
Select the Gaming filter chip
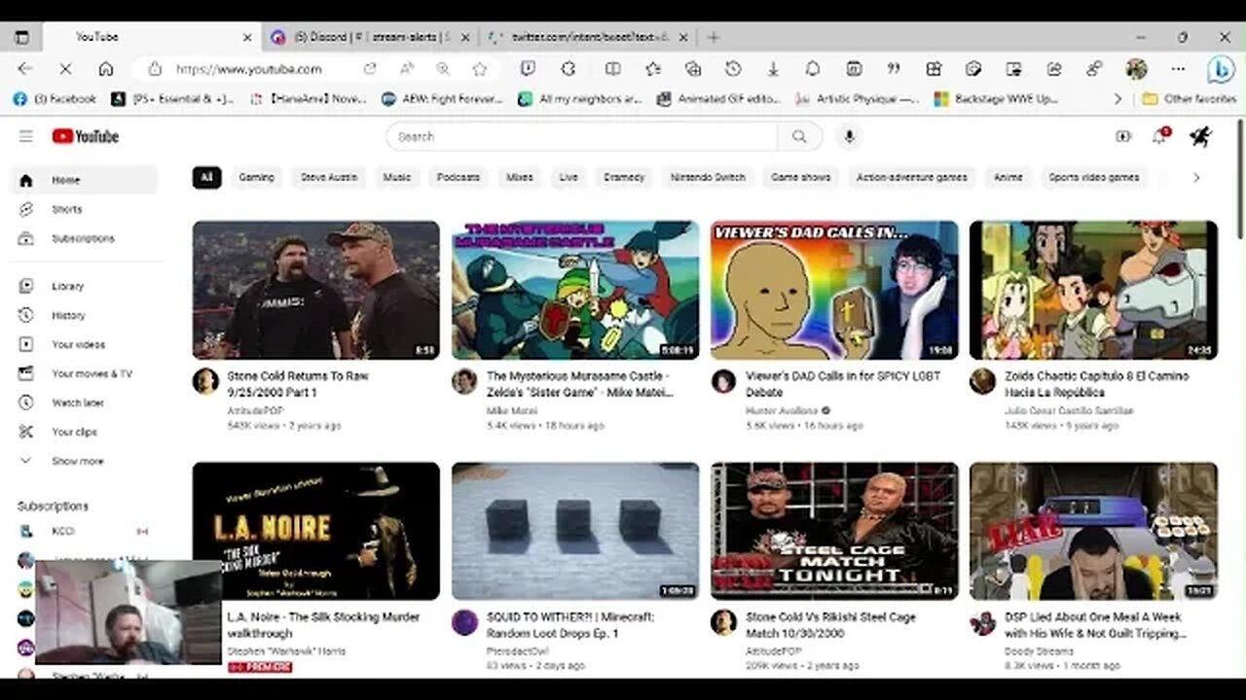coord(257,177)
